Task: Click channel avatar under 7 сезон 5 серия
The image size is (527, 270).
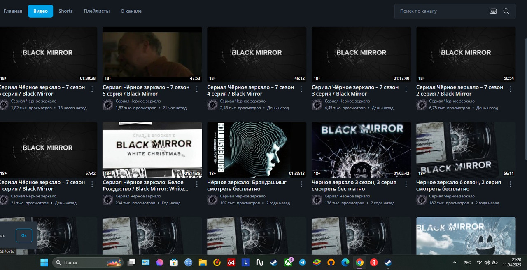Action: (107, 105)
